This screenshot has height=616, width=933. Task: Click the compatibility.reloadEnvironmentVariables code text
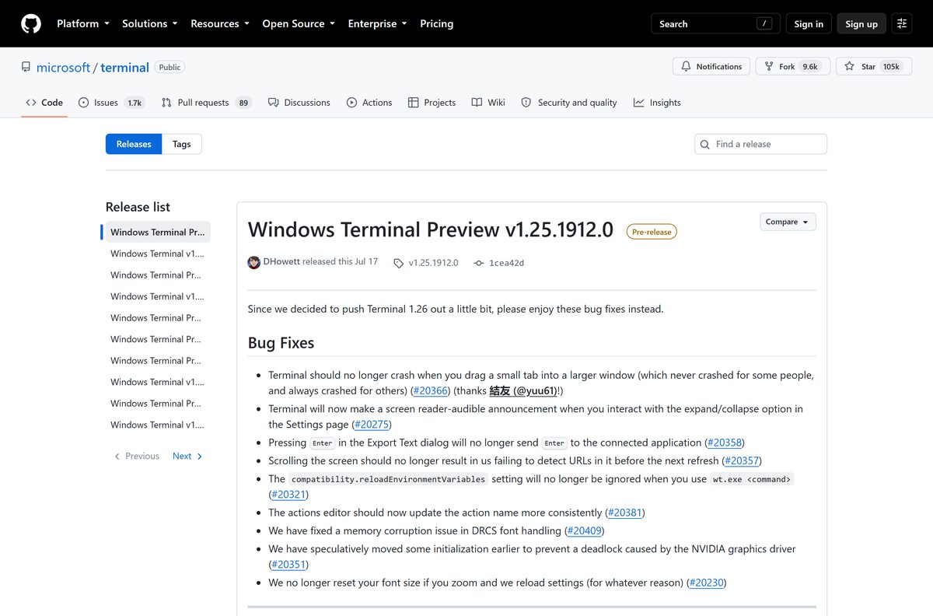coord(389,479)
